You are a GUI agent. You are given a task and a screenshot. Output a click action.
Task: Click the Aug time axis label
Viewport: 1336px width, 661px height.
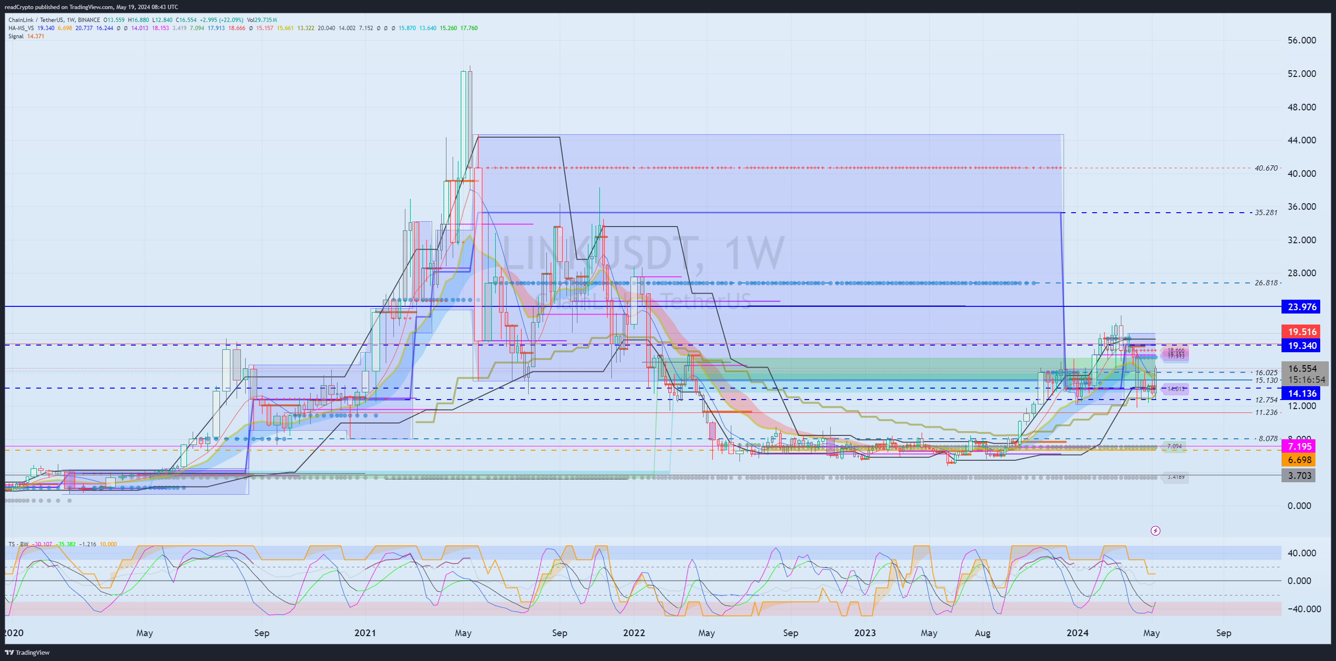tap(982, 633)
